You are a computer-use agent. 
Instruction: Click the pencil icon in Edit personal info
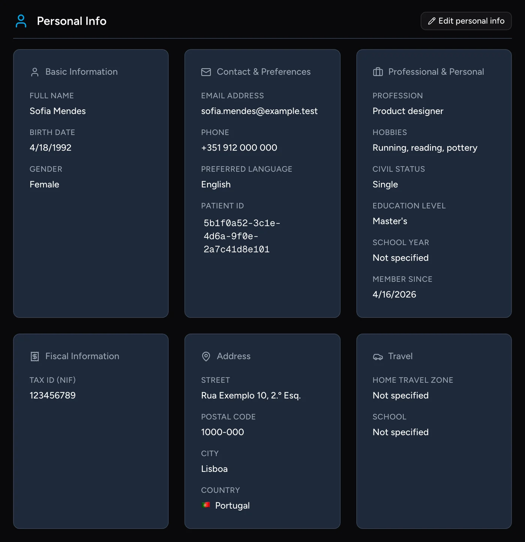coord(432,21)
